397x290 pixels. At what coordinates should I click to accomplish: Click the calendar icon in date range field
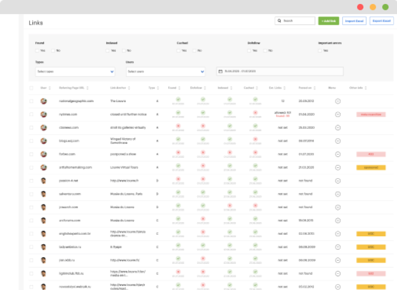click(220, 71)
